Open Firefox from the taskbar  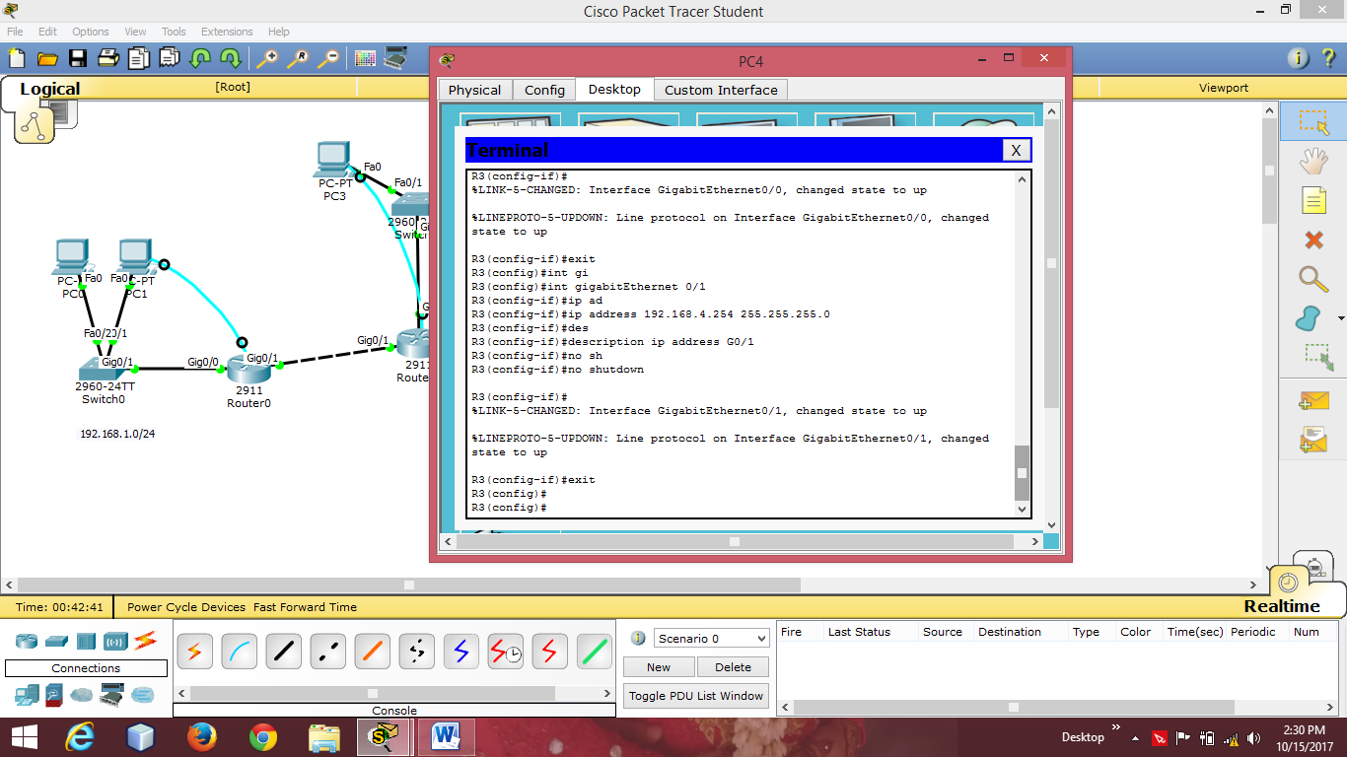click(x=202, y=736)
